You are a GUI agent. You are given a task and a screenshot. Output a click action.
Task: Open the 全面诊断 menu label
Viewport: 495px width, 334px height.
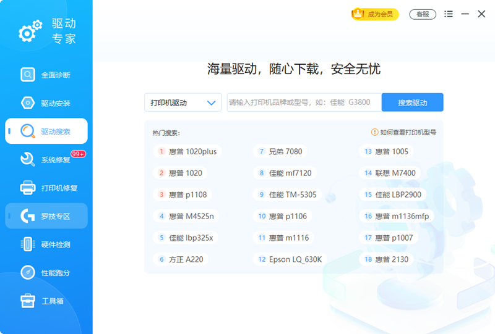pyautogui.click(x=56, y=75)
